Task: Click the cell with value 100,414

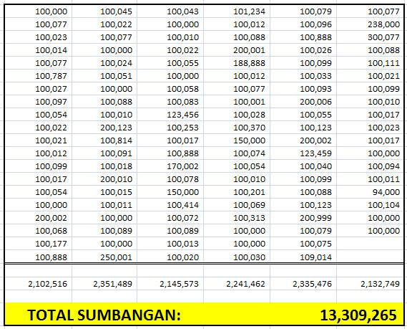Action: 170,205
